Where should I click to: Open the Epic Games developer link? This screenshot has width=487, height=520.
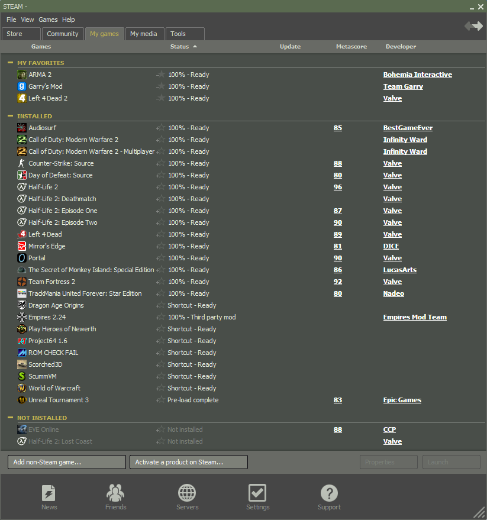[402, 400]
